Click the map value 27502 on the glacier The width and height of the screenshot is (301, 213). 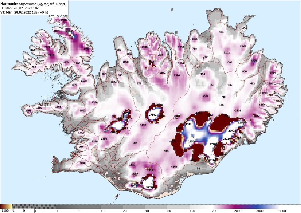153,115
